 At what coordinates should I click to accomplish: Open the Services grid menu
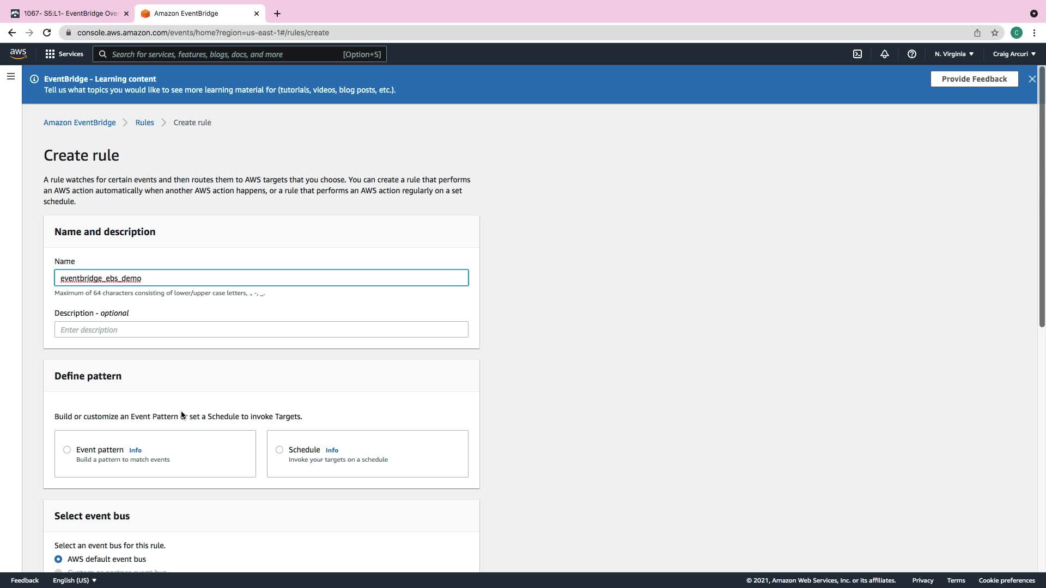[x=64, y=54]
